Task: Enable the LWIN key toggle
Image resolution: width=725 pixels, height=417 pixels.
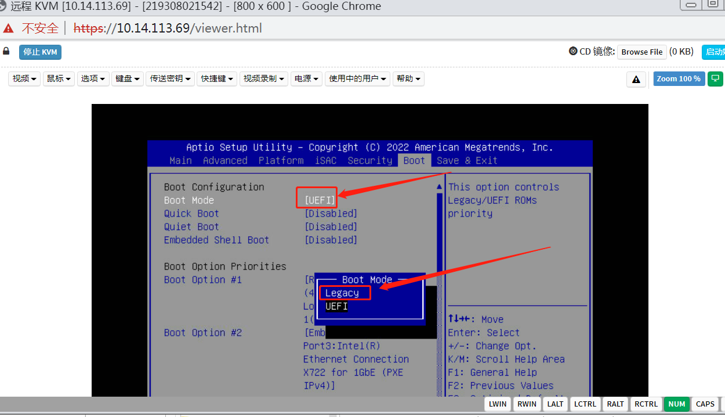Action: point(497,404)
